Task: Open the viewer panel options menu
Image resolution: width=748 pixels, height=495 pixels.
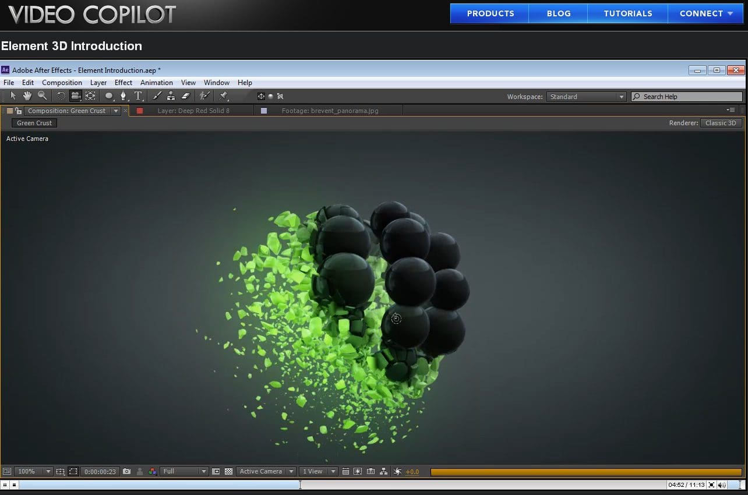Action: pos(731,109)
